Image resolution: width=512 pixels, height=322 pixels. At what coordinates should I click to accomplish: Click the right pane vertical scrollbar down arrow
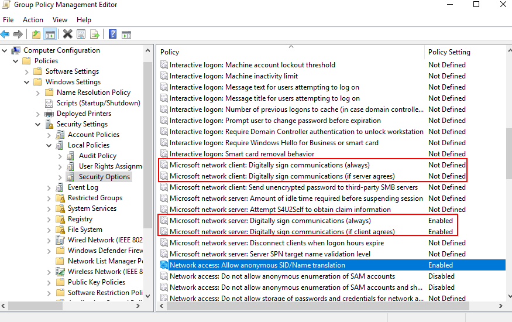point(507,297)
